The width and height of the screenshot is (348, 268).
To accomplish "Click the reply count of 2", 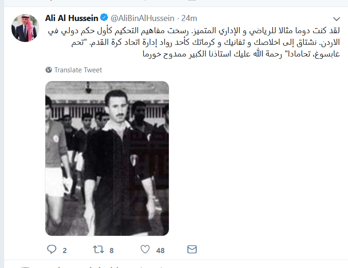I will (65, 251).
